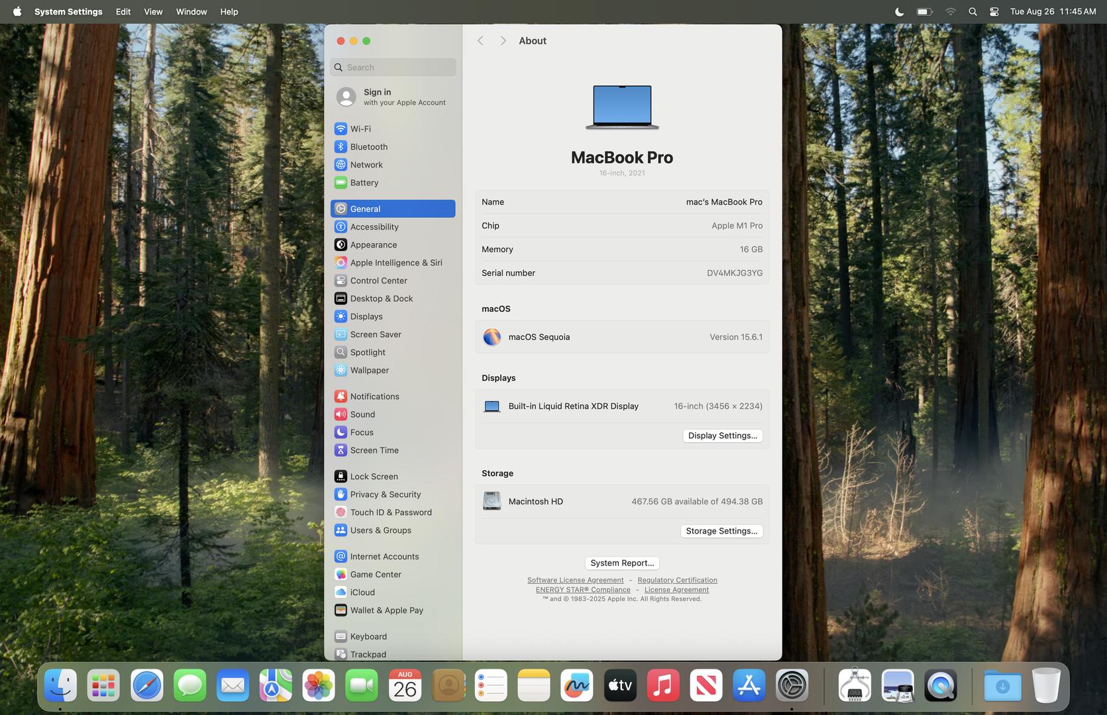Select iCloud in the sidebar
This screenshot has height=715, width=1107.
pyautogui.click(x=393, y=592)
